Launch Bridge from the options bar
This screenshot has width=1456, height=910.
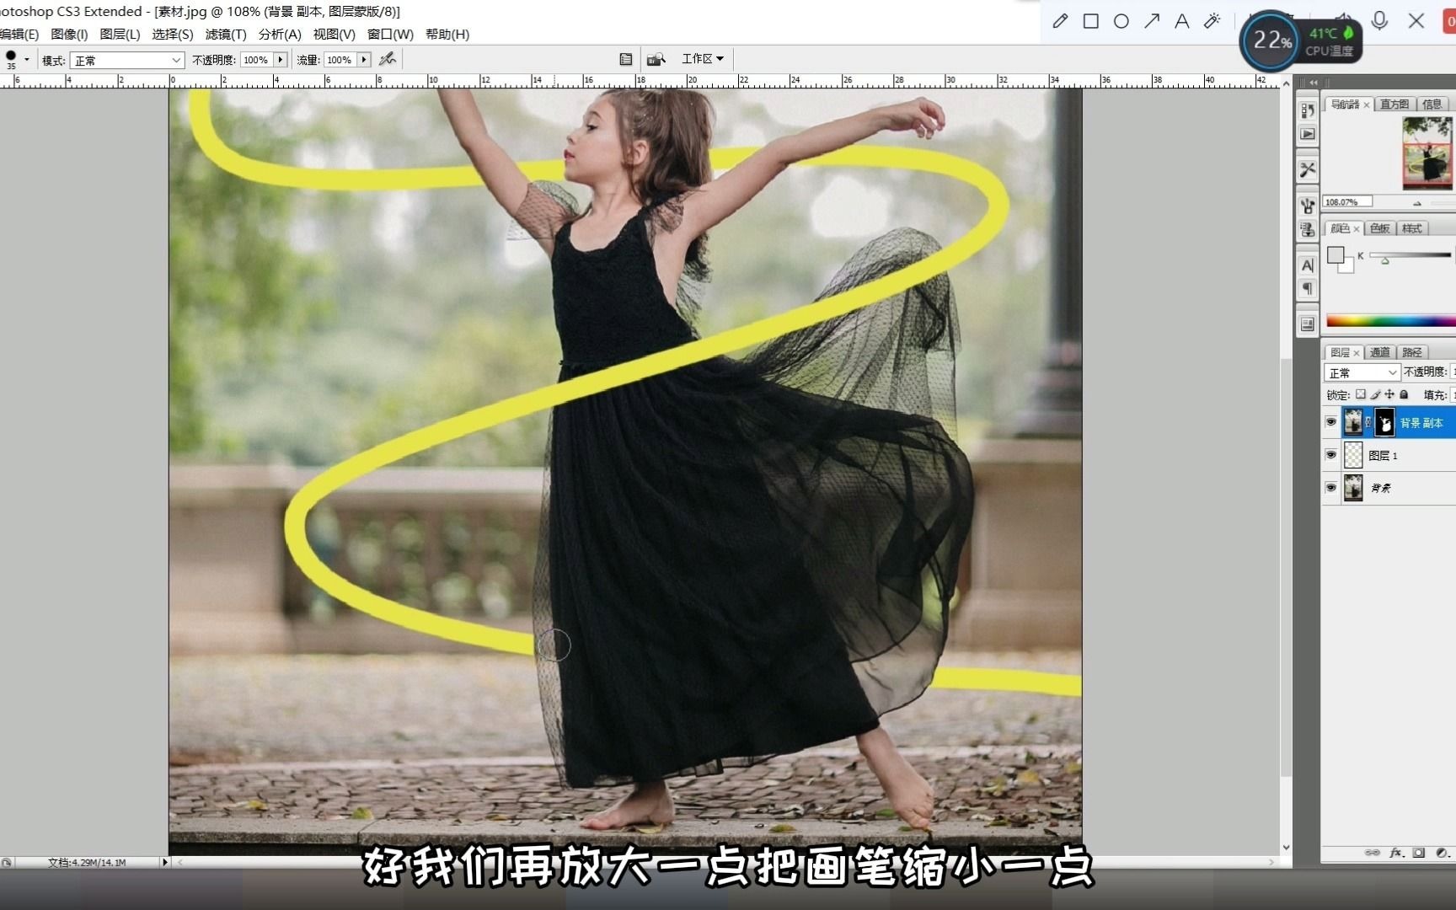pyautogui.click(x=656, y=59)
